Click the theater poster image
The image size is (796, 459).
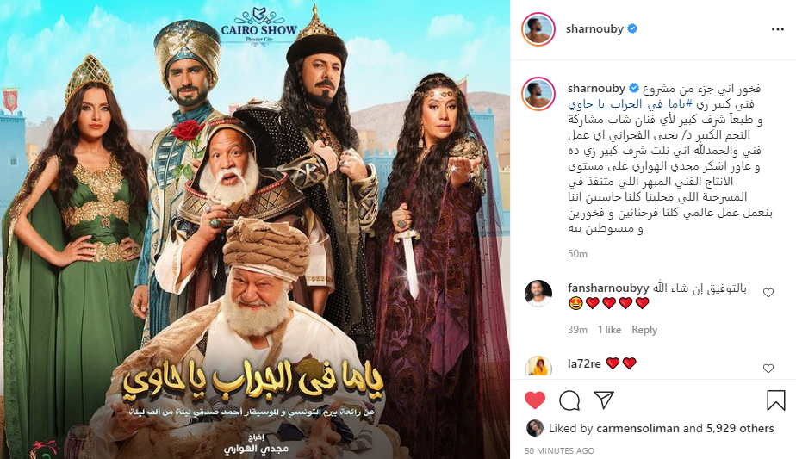pyautogui.click(x=255, y=229)
